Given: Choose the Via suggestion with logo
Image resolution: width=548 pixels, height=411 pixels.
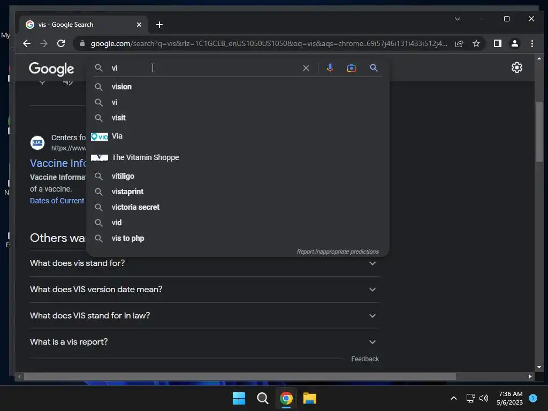Looking at the screenshot, I should (x=238, y=136).
